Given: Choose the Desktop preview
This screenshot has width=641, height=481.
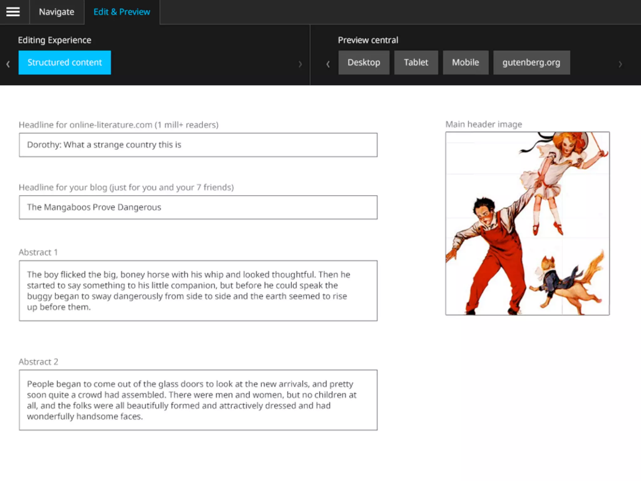Looking at the screenshot, I should click(x=364, y=62).
